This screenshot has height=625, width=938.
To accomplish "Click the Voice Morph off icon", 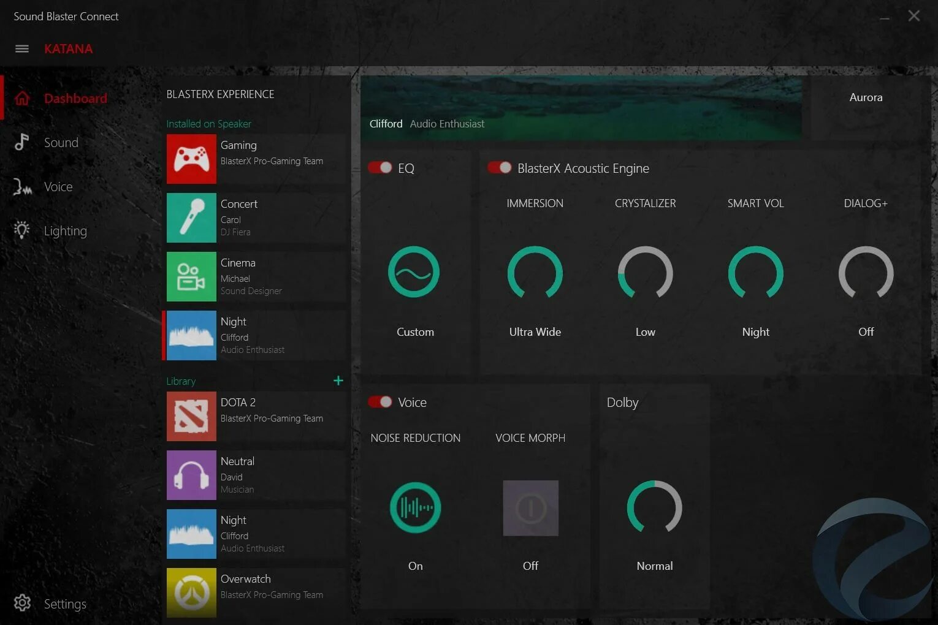I will 530,508.
